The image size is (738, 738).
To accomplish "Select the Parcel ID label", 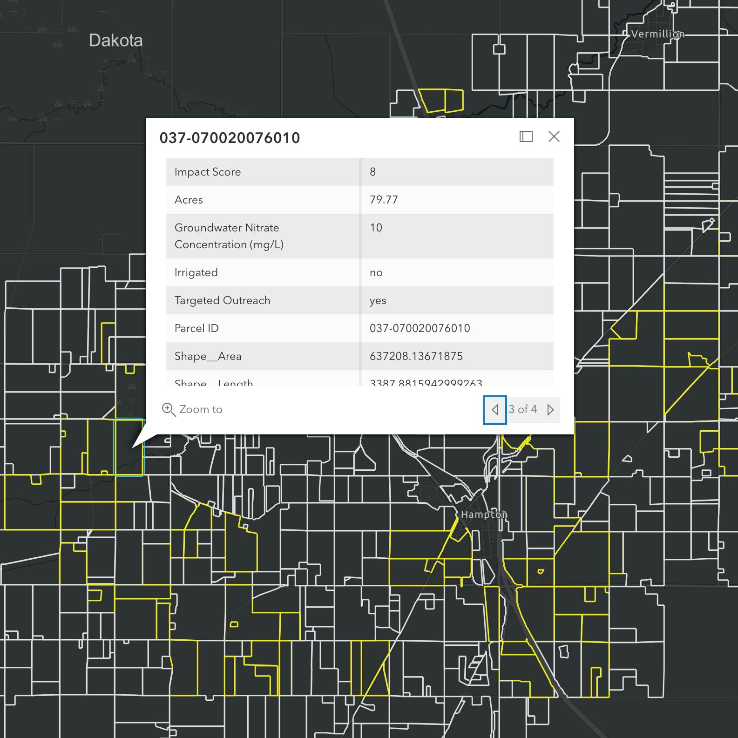I will (196, 328).
